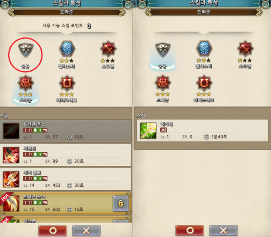This screenshot has height=237, width=271.
Task: Select the 메가티 skill in right panel
Action: [202, 131]
